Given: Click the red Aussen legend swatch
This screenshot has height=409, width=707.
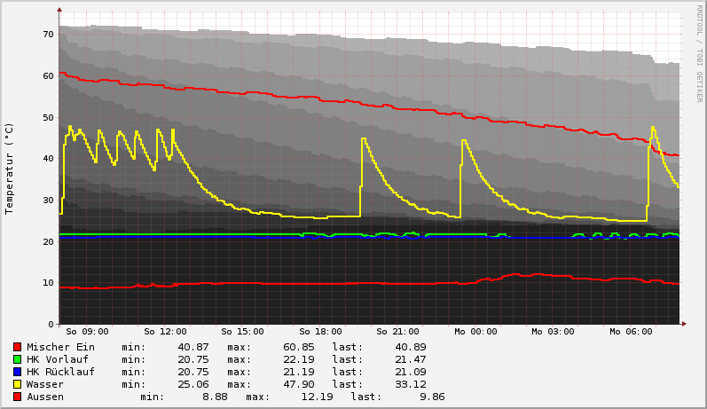Looking at the screenshot, I should (x=17, y=397).
